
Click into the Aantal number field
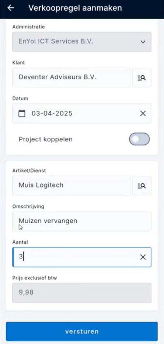(x=82, y=257)
